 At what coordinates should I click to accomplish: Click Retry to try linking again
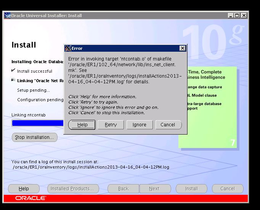111,125
